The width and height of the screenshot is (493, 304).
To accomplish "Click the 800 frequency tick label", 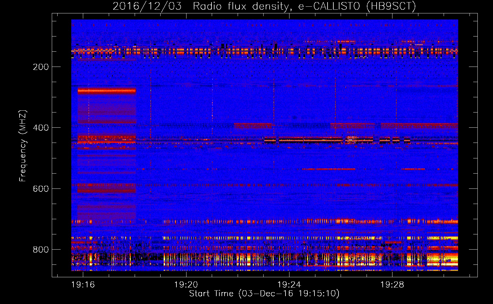I will [x=41, y=250].
